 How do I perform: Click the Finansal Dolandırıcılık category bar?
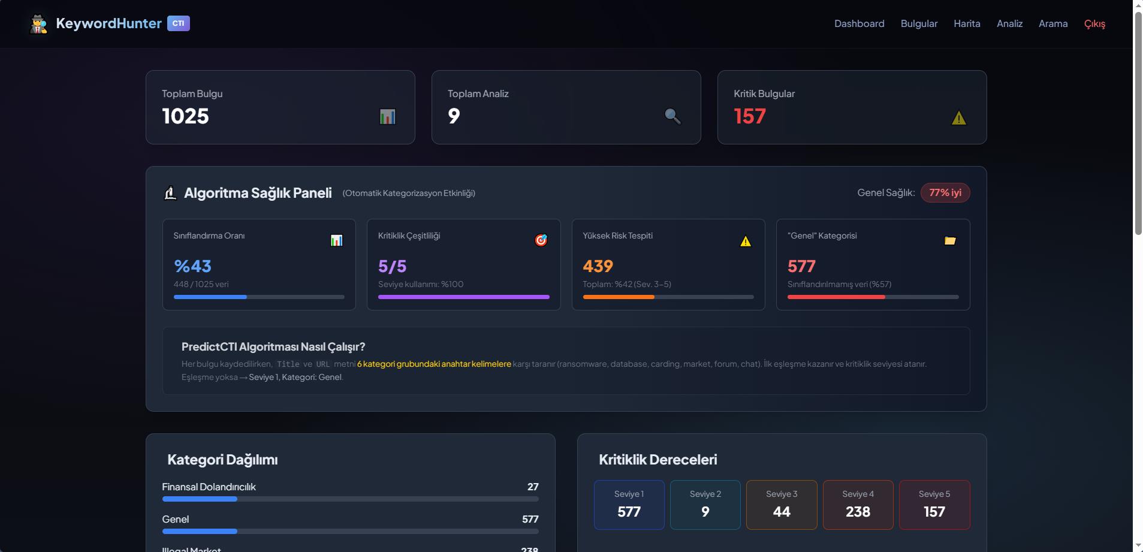[350, 499]
